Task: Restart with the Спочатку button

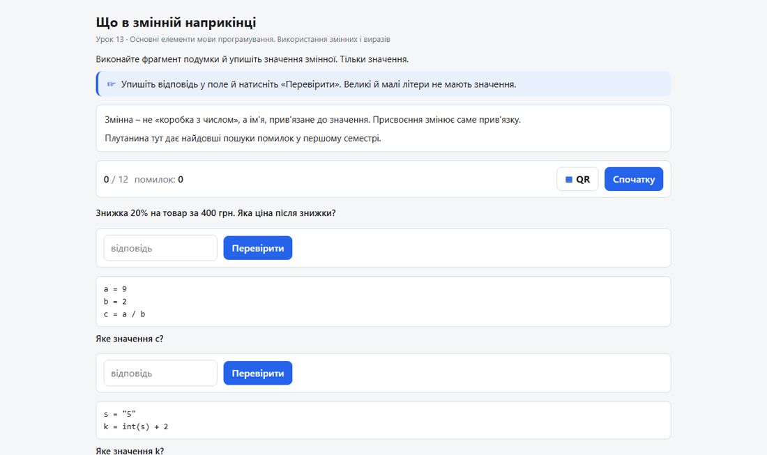Action: [633, 179]
